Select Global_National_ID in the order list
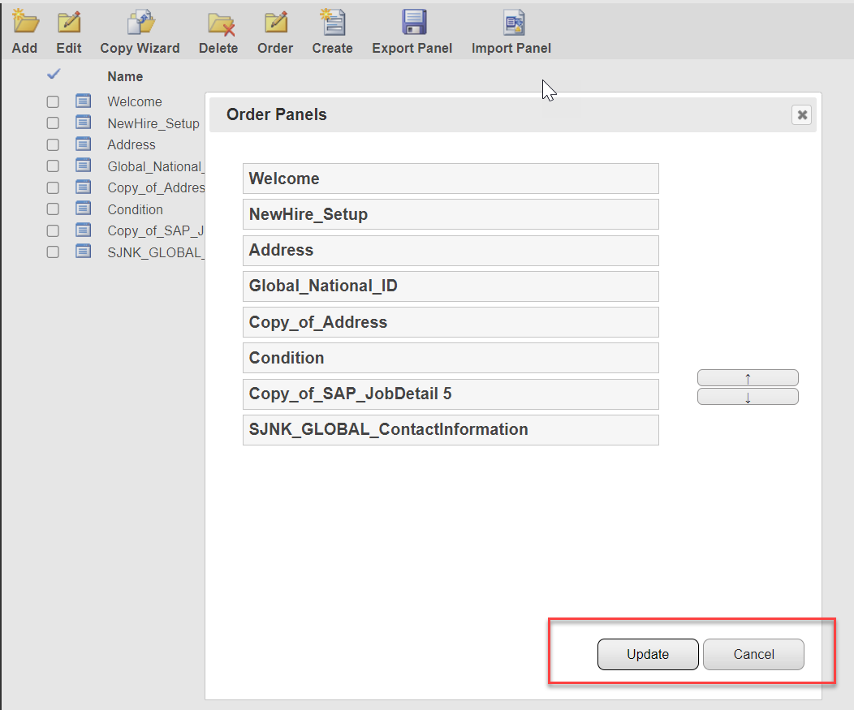 click(451, 286)
